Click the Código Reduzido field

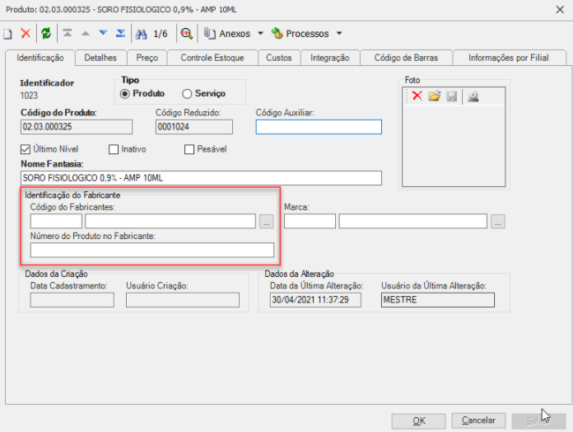pyautogui.click(x=194, y=127)
